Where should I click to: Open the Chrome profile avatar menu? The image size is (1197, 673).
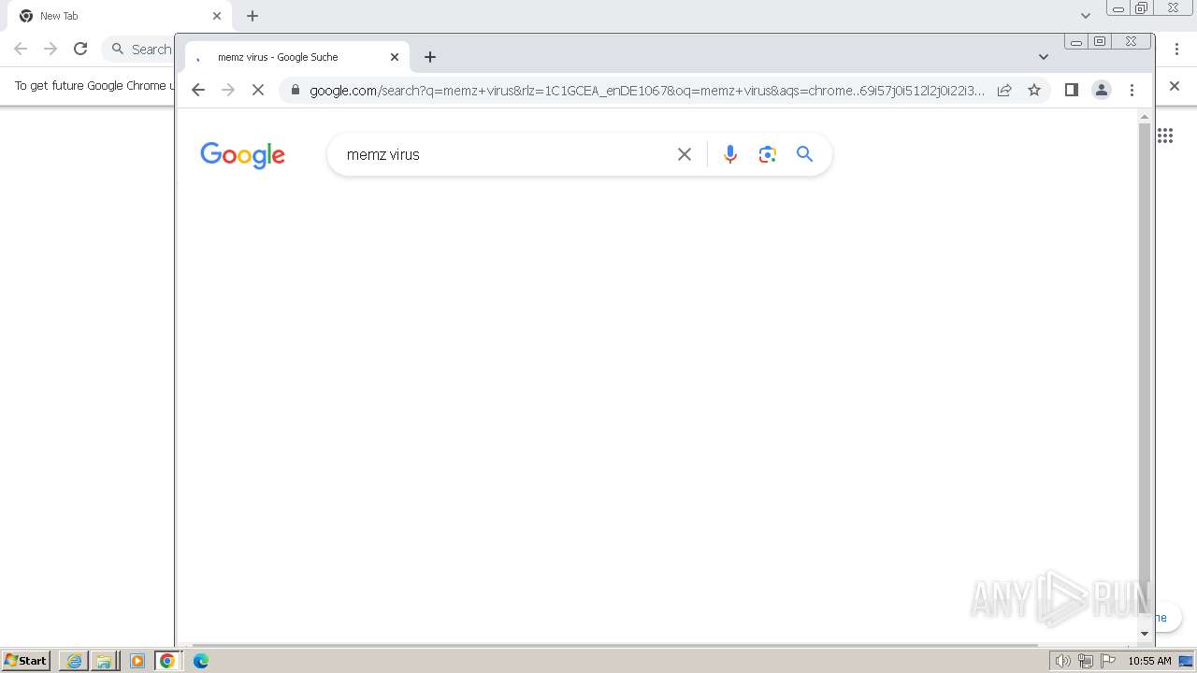tap(1102, 90)
